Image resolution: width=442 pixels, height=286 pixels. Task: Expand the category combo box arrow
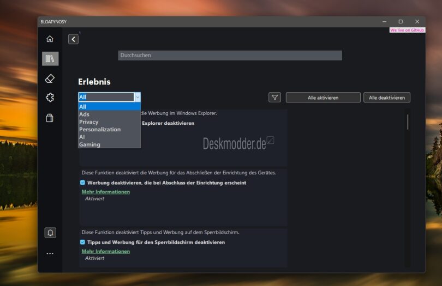coord(138,97)
